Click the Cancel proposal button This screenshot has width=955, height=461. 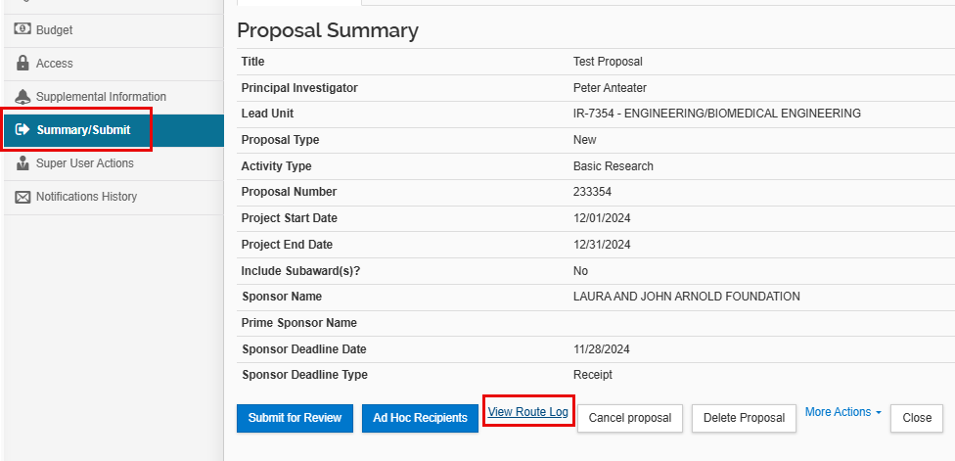click(630, 418)
